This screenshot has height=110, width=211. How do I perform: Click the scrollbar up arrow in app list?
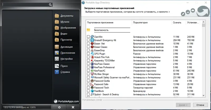point(203,22)
